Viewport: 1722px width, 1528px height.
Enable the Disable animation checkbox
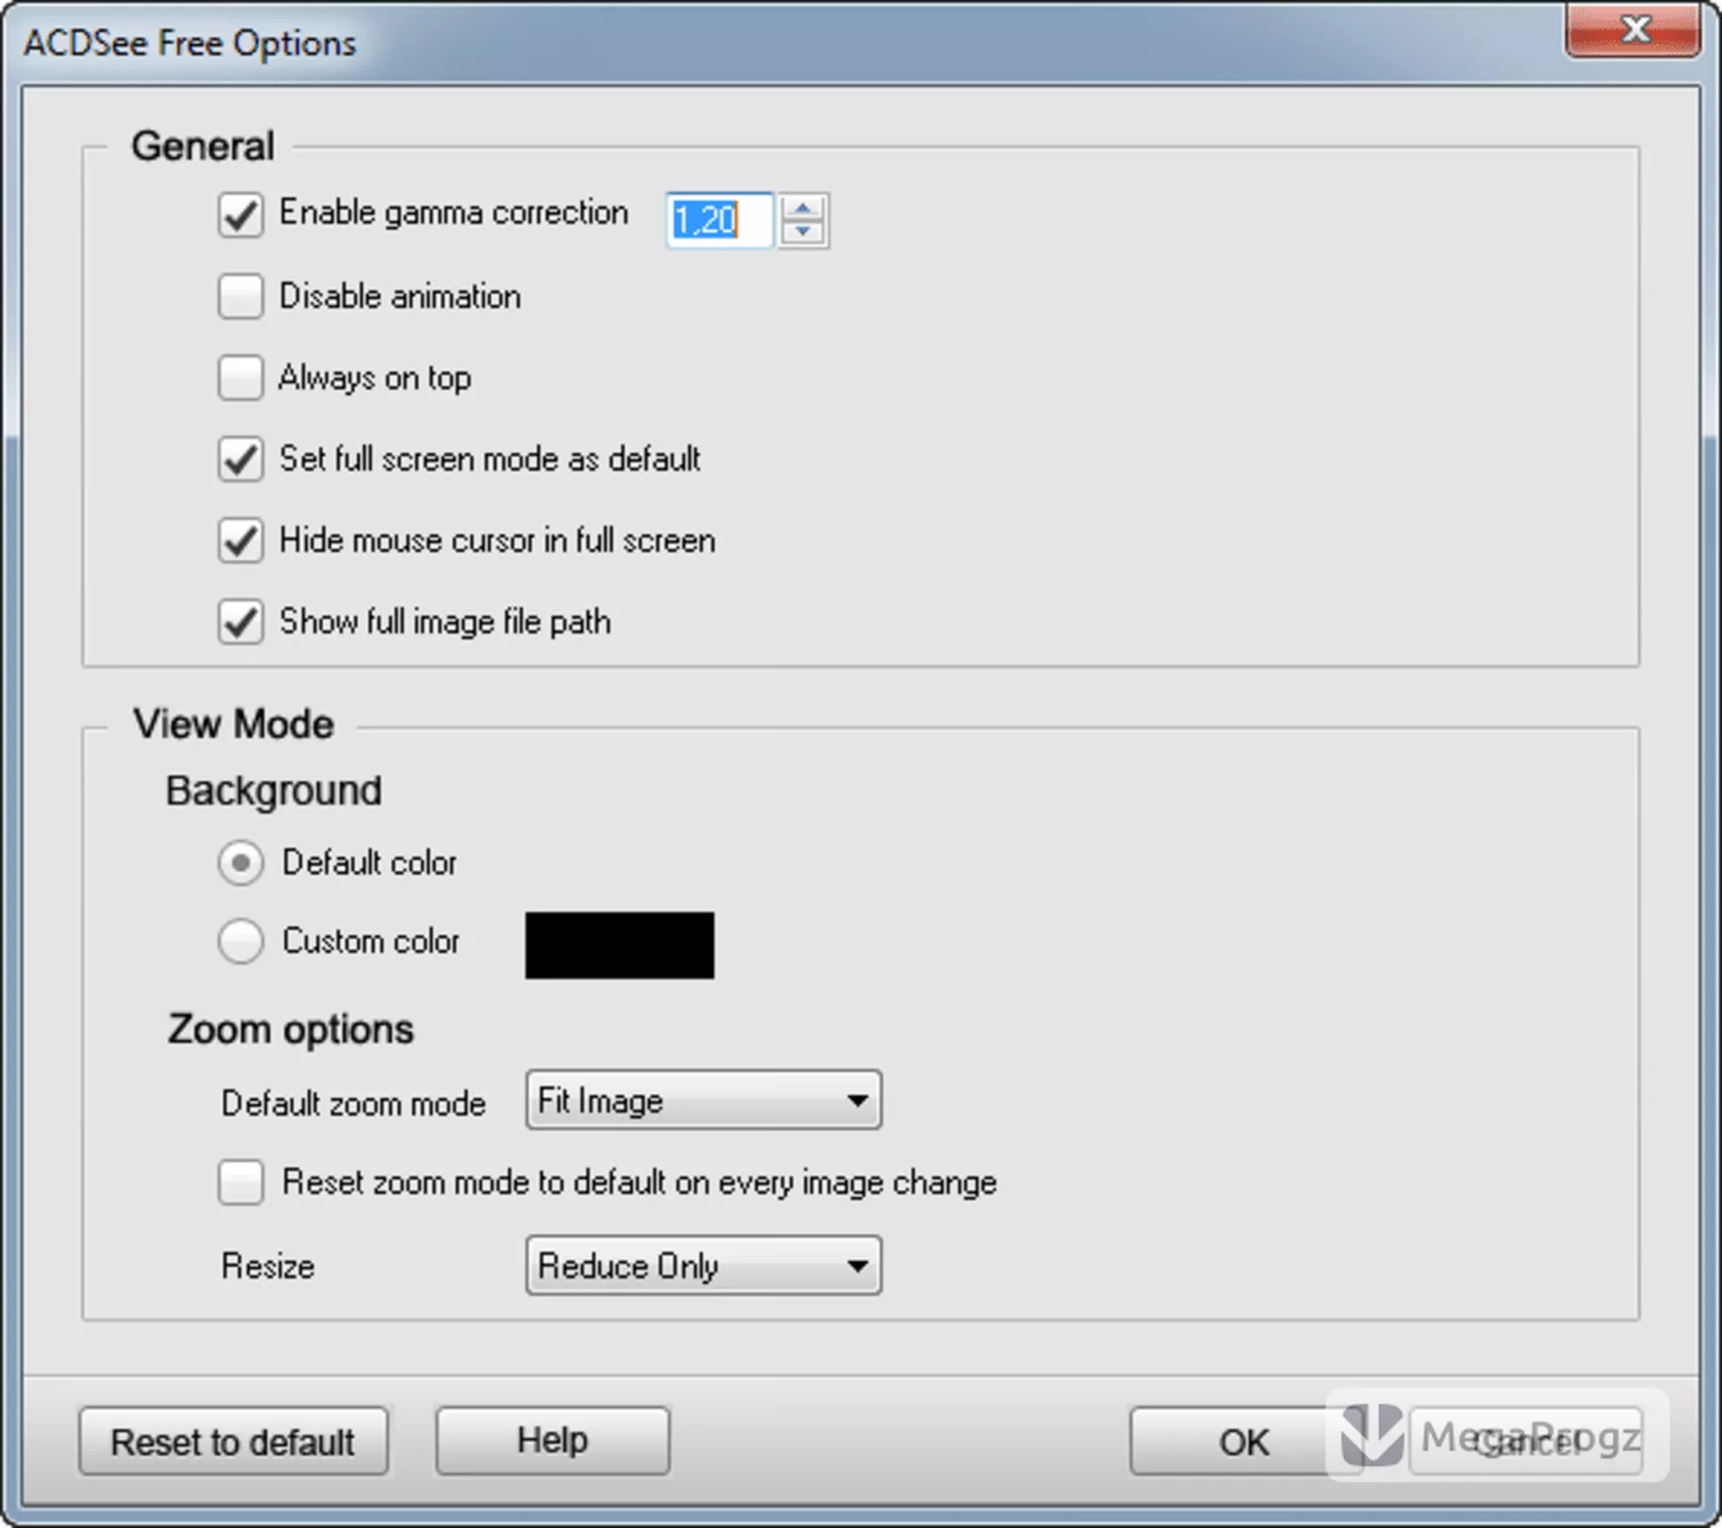(240, 297)
